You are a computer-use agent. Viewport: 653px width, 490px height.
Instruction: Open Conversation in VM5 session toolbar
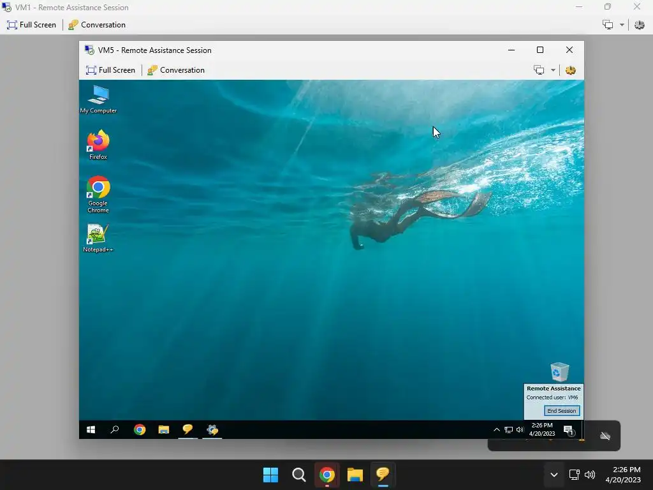(x=176, y=70)
